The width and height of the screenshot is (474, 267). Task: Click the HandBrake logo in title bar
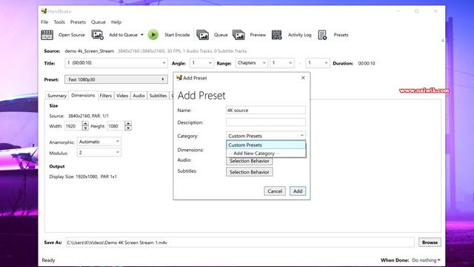click(x=44, y=11)
